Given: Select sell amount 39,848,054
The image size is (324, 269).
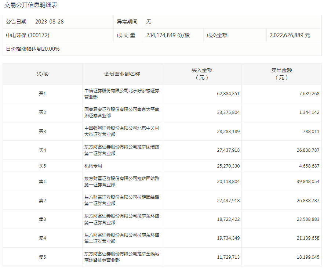Looking at the screenshot, I should tap(308, 182).
